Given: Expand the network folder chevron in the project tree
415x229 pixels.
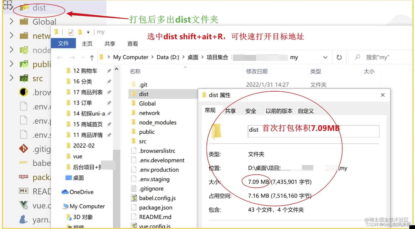Looking at the screenshot, I should click(x=12, y=35).
